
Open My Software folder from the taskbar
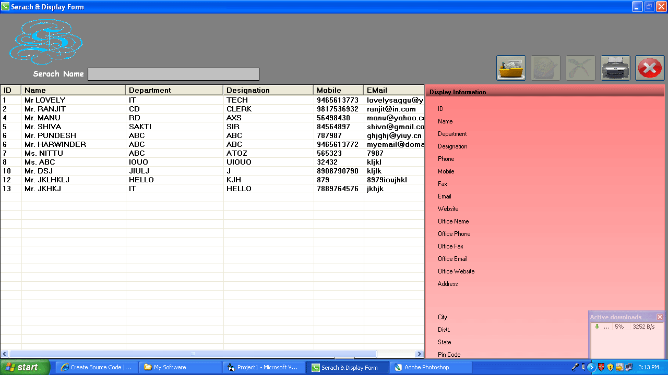[180, 367]
